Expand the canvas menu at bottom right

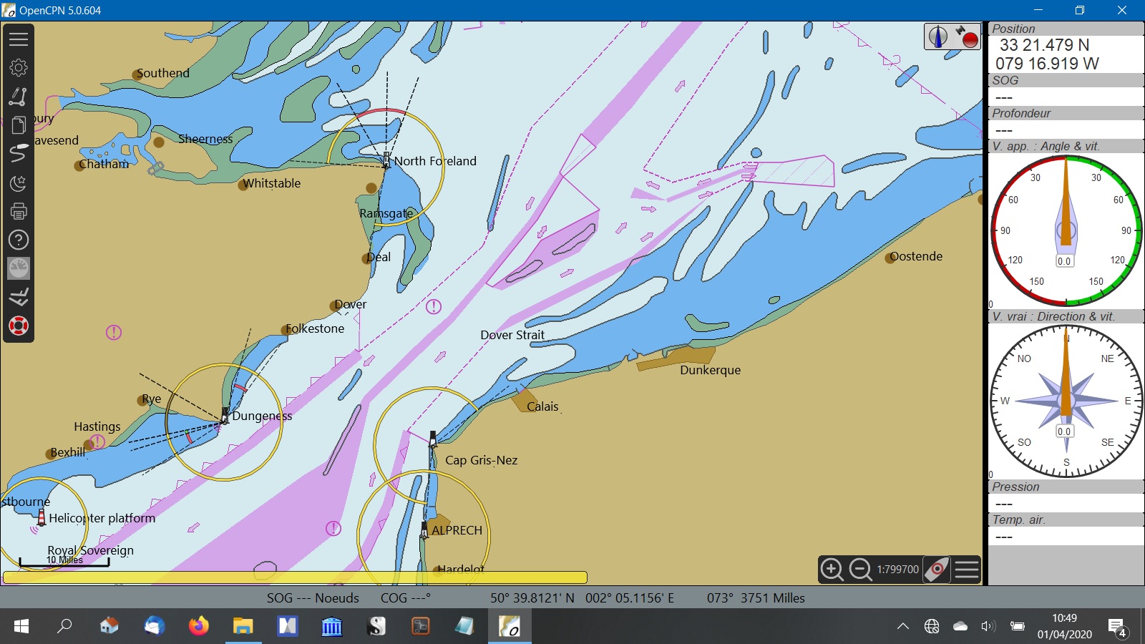point(966,570)
